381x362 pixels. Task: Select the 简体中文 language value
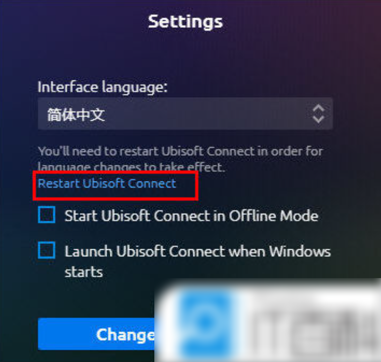pyautogui.click(x=76, y=115)
